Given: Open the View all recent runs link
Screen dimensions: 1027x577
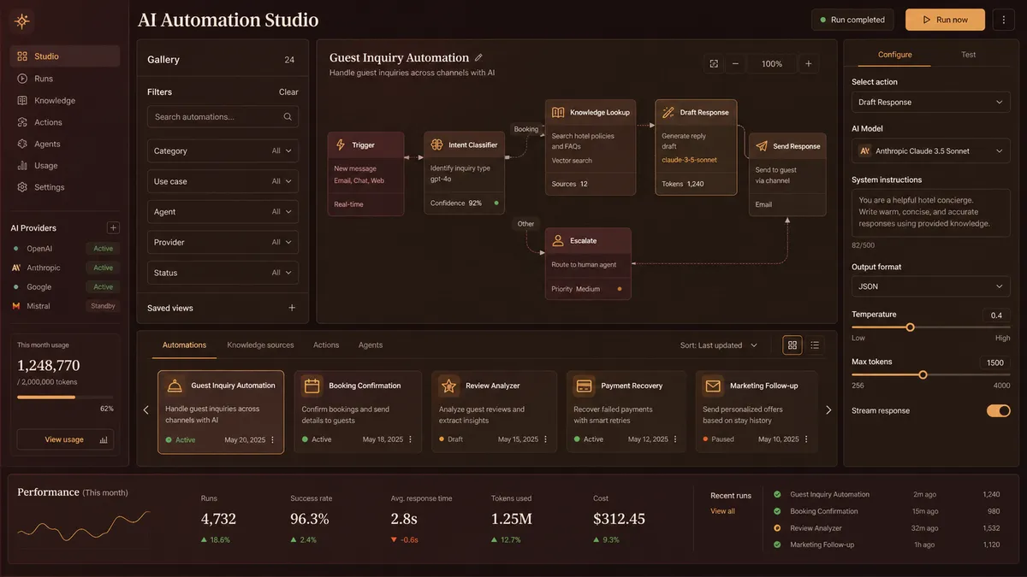Looking at the screenshot, I should (x=722, y=511).
